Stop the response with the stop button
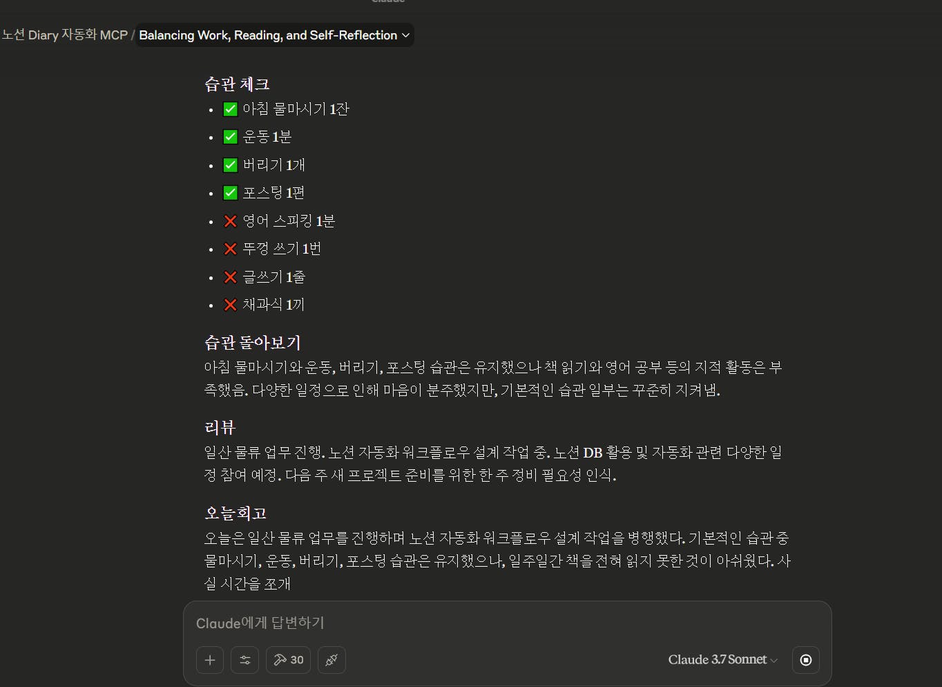The height and width of the screenshot is (687, 942). click(806, 660)
